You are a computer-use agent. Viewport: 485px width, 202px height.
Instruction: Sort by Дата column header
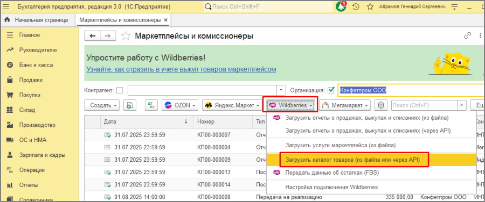147,121
